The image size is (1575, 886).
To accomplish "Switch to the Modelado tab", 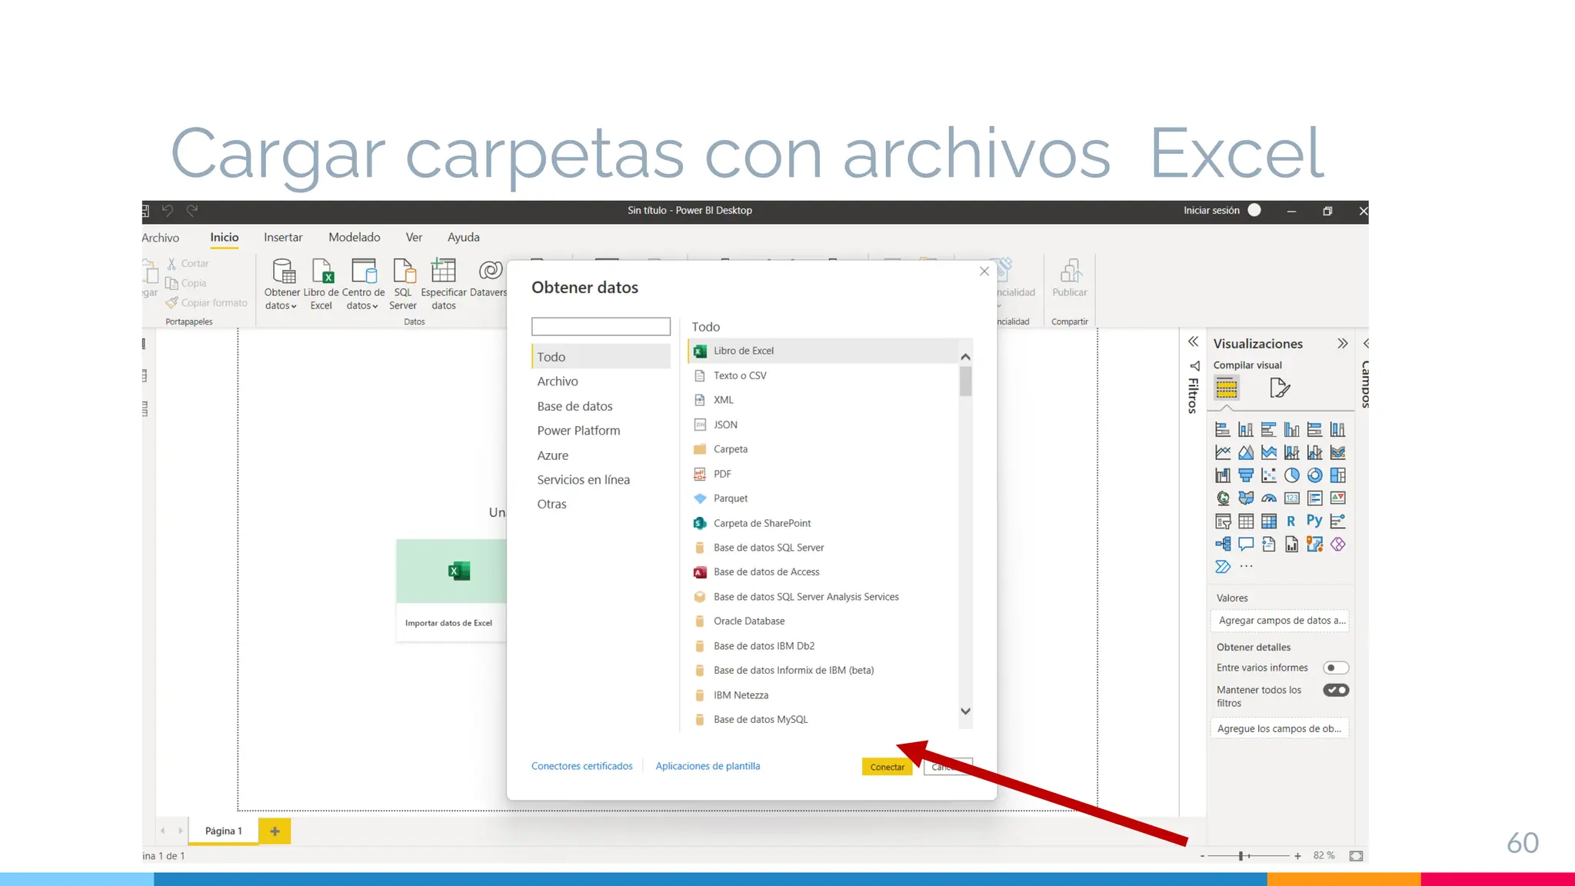I will pyautogui.click(x=355, y=238).
